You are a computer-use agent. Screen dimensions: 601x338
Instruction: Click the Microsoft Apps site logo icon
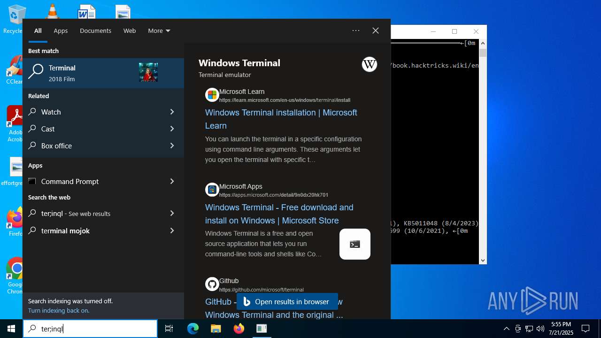pyautogui.click(x=212, y=190)
